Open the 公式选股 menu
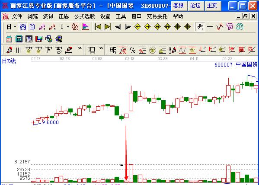The width and height of the screenshot is (259, 185). [x=84, y=16]
